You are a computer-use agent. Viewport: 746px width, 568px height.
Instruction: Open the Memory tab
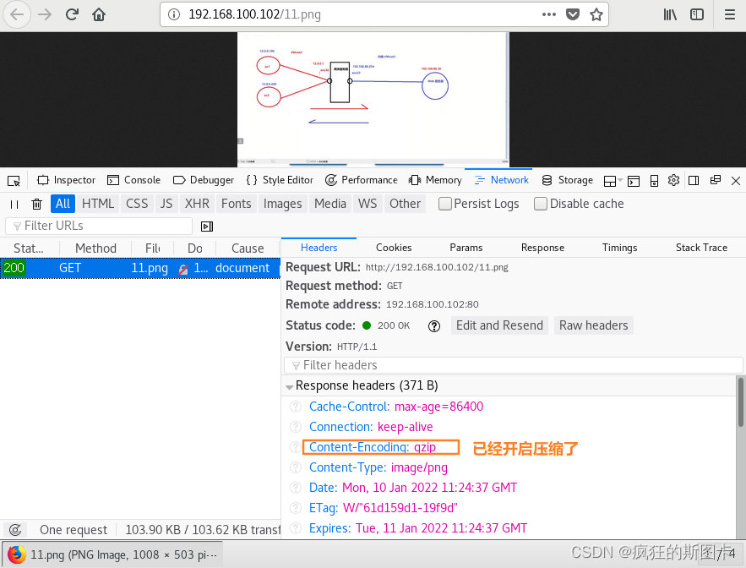tap(435, 180)
